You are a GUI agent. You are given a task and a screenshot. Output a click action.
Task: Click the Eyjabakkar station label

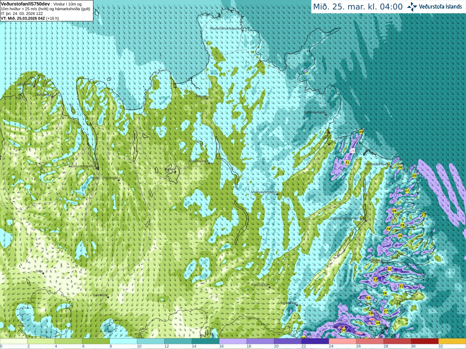coord(289,303)
